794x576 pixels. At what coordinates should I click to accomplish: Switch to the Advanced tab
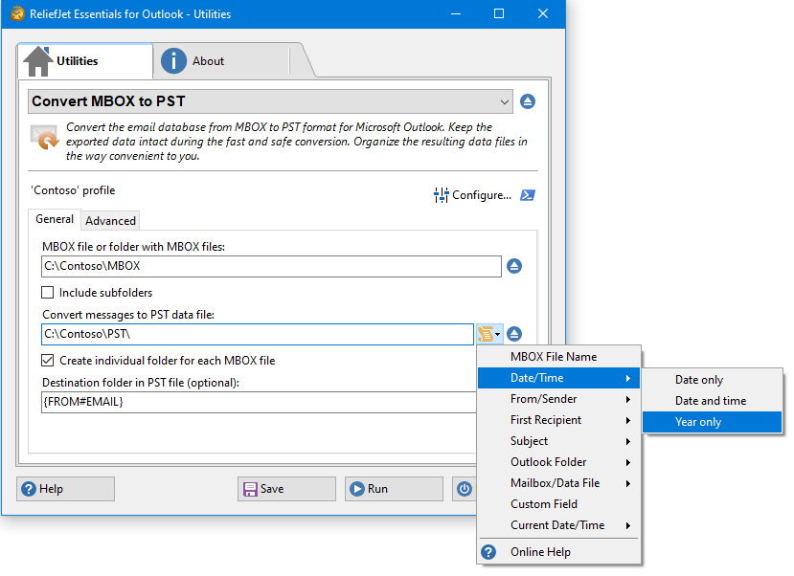click(x=110, y=221)
